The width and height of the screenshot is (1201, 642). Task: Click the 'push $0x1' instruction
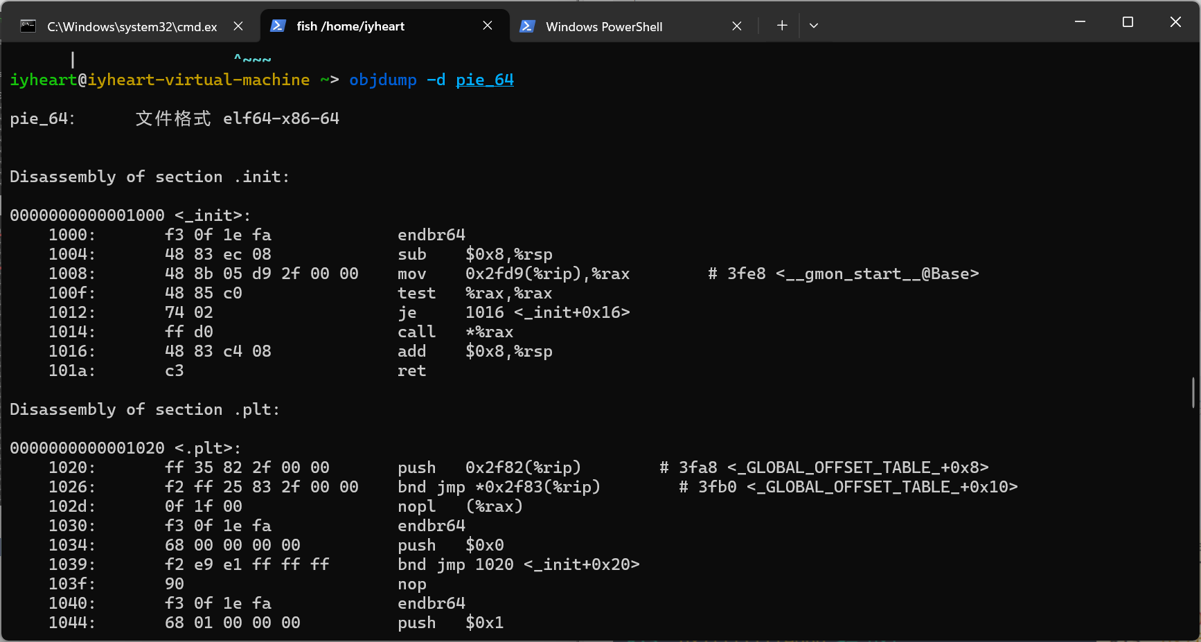pyautogui.click(x=451, y=623)
